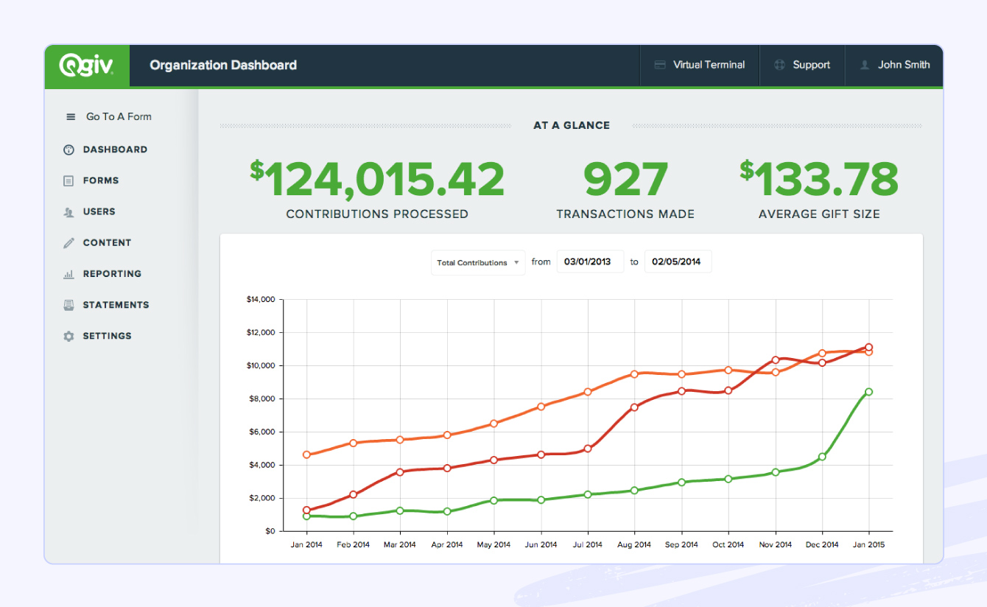Click the Virtual Terminal card icon
The image size is (987, 607).
point(660,65)
